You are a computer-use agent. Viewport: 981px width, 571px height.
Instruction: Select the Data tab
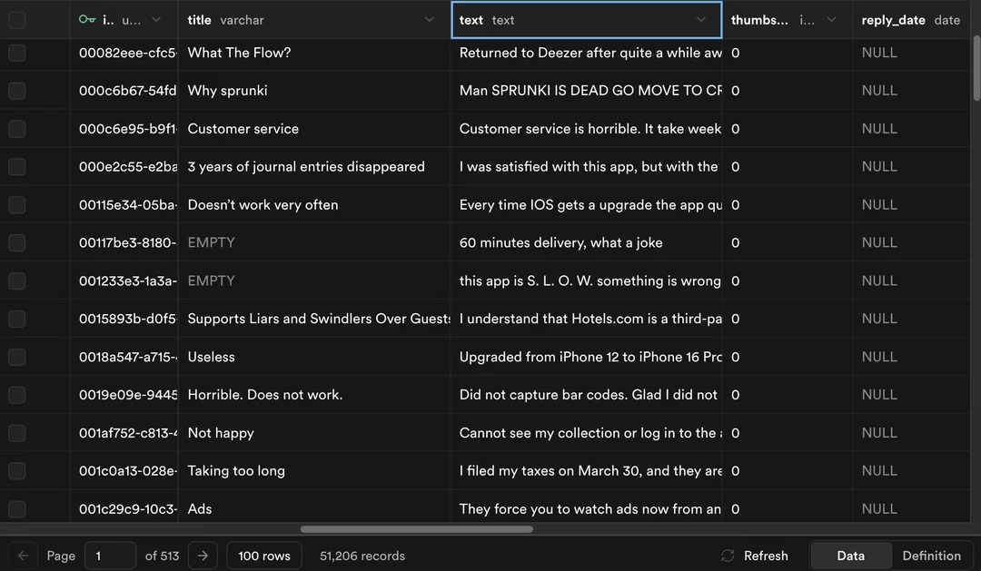(x=850, y=555)
